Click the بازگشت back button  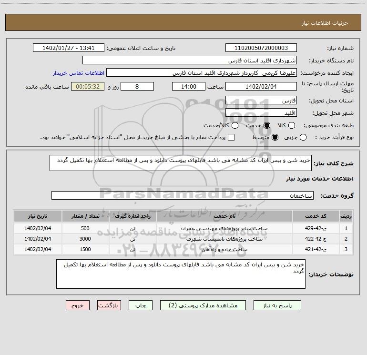pos(109,305)
